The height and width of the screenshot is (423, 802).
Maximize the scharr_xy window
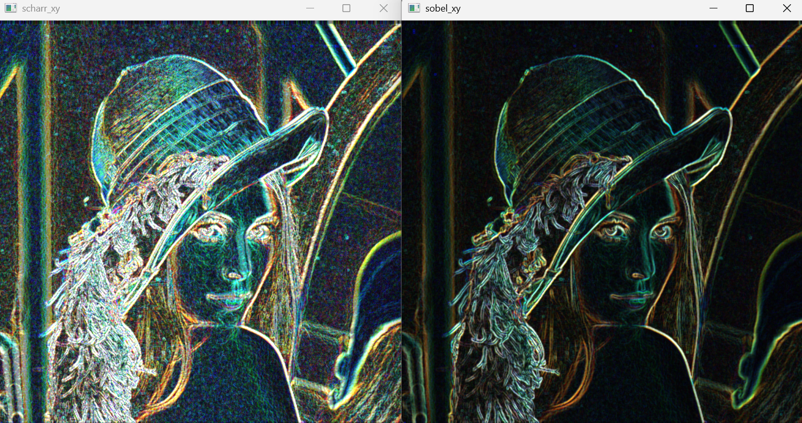tap(346, 8)
